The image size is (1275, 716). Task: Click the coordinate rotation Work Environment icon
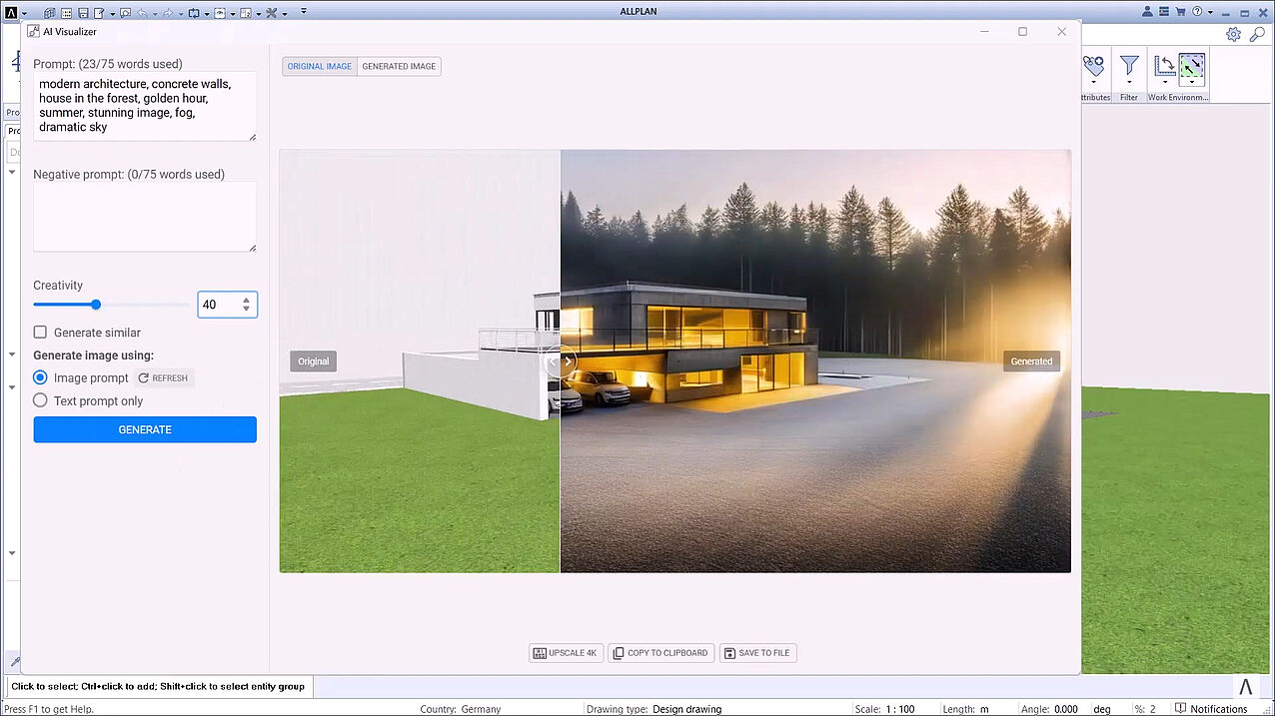(1165, 66)
